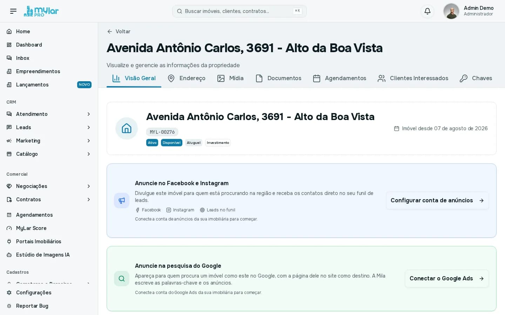Click the MyLar PRO logo
Image resolution: width=505 pixels, height=315 pixels.
point(41,11)
